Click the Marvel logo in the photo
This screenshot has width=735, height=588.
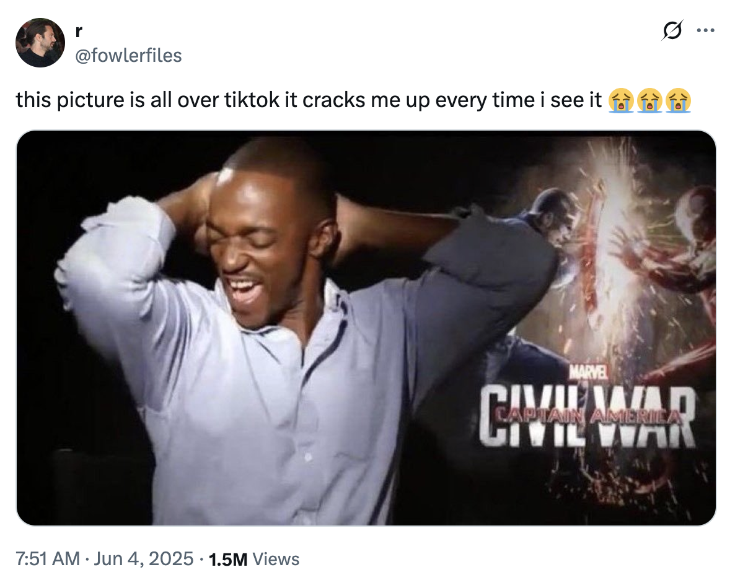[588, 371]
